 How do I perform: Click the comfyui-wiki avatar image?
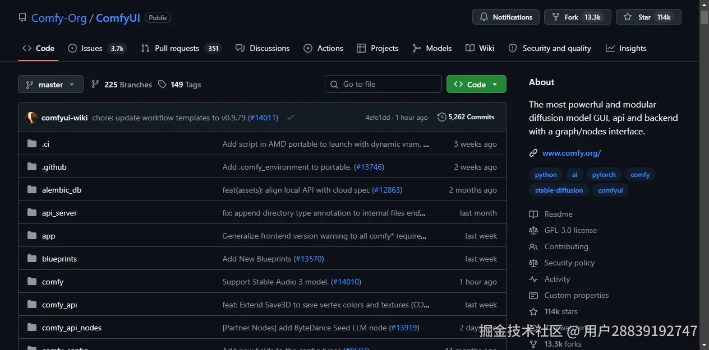(31, 118)
